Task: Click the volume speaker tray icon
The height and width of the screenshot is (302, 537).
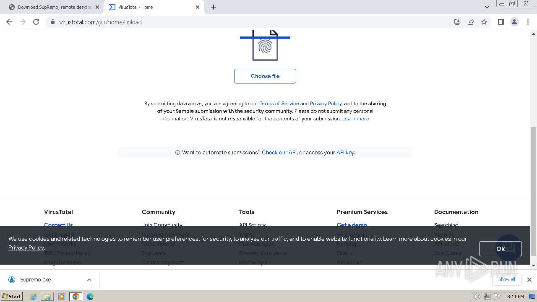Action: point(477,297)
